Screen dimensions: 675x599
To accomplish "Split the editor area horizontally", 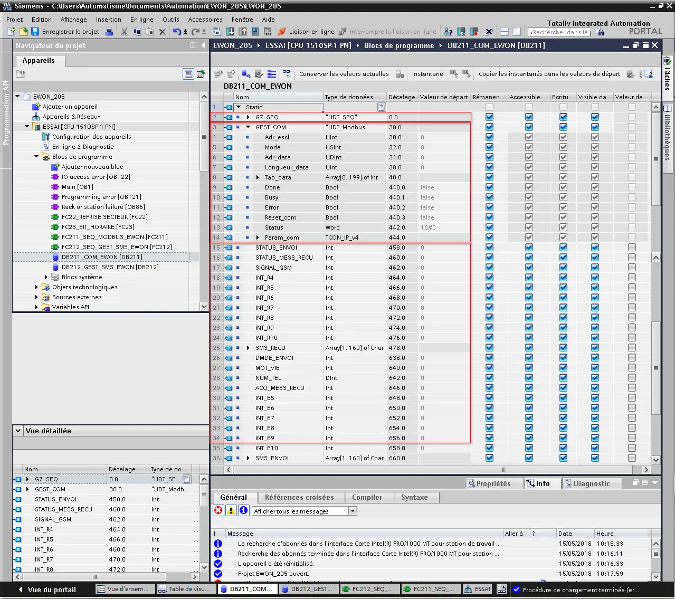I will [504, 32].
